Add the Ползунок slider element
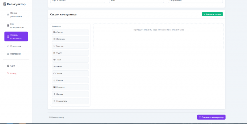The width and height of the screenshot is (247, 124). (70, 39)
